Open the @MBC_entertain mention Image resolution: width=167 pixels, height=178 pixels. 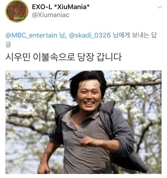[x=31, y=35]
